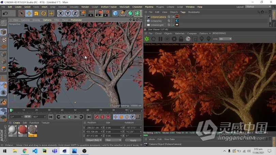Image resolution: width=276 pixels, height=155 pixels.
Task: Toggle OctaneSky layer checkbox
Action: click(169, 21)
